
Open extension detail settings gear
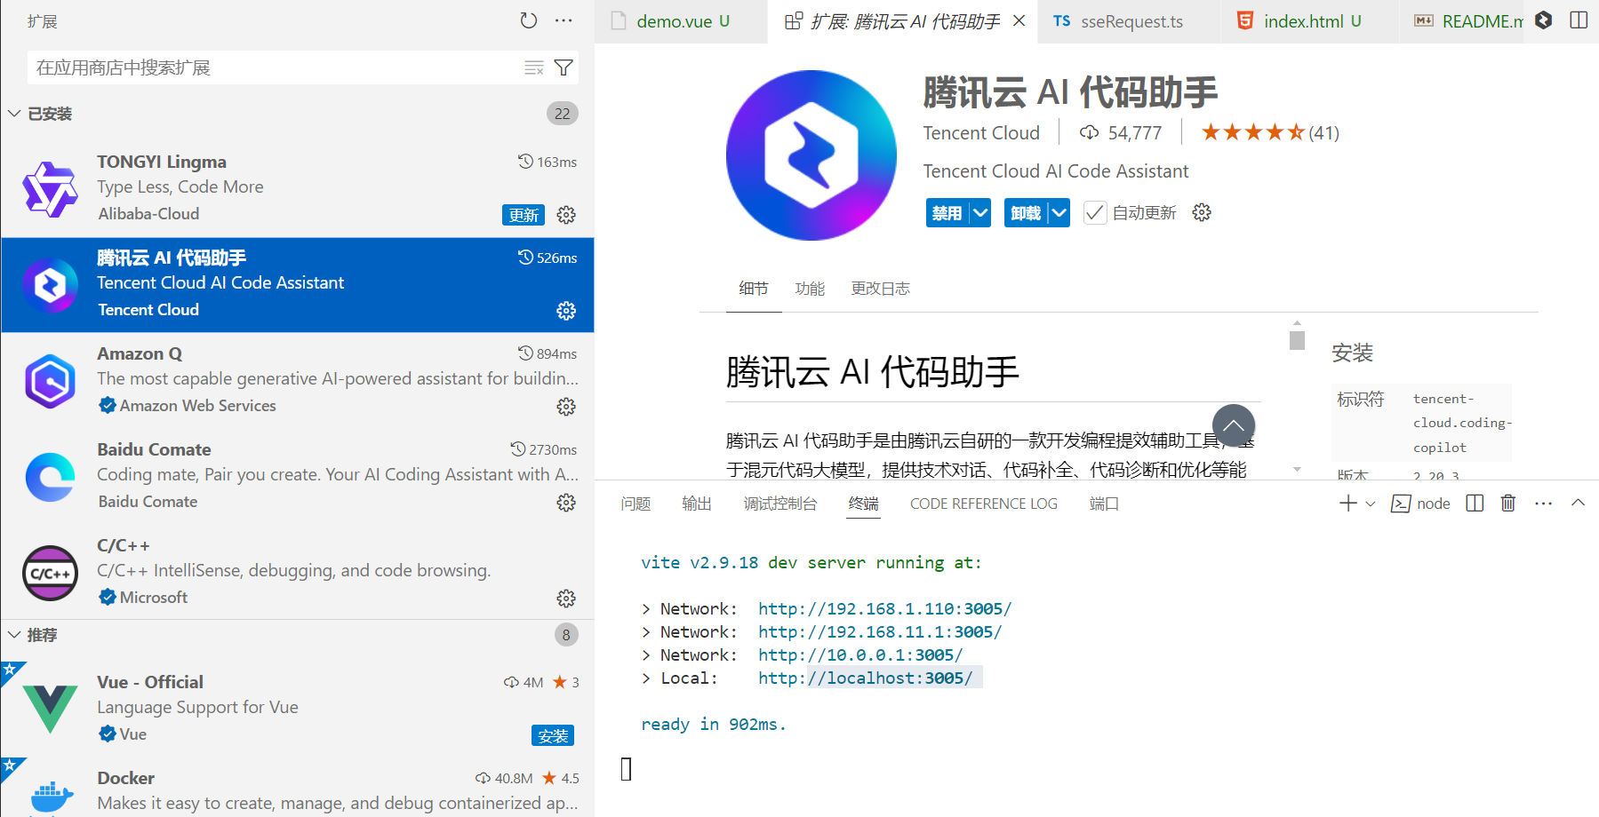click(x=1202, y=212)
